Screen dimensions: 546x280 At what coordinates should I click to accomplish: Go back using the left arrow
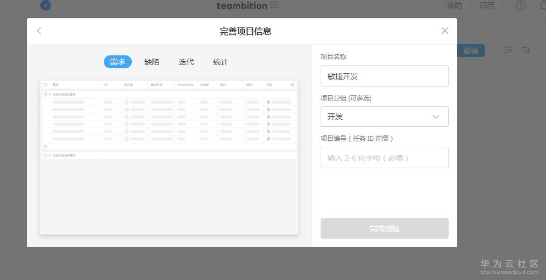(39, 31)
